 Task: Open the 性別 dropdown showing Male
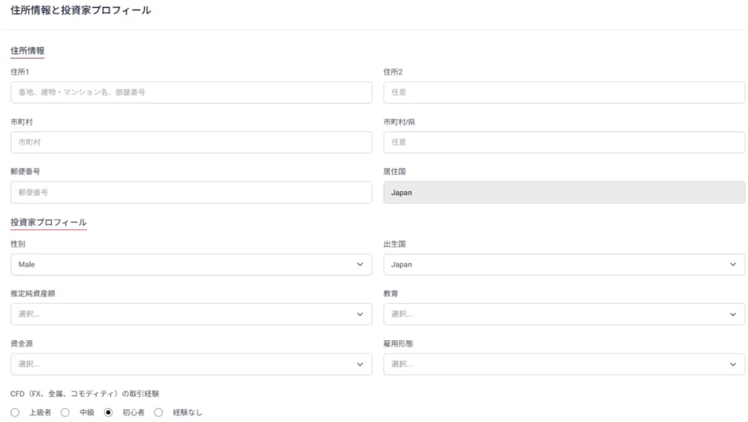click(x=190, y=264)
